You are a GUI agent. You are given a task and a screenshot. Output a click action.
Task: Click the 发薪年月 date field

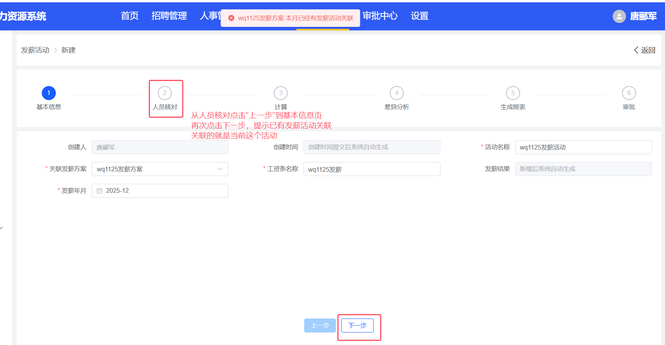[x=160, y=191]
